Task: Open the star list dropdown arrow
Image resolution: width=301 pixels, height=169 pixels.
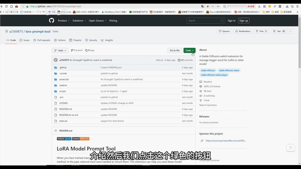Action: [290, 31]
